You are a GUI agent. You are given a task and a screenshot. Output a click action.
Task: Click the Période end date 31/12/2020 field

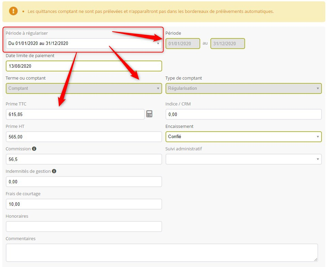click(227, 44)
